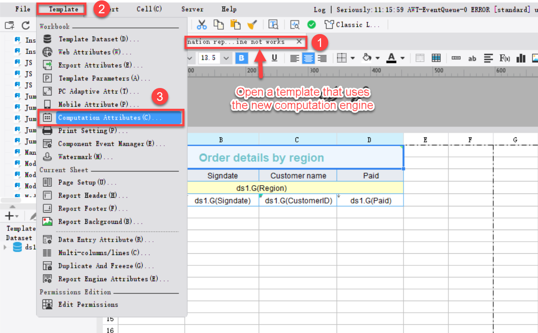Open the font color dropdown arrow
This screenshot has width=538, height=333.
pos(402,58)
